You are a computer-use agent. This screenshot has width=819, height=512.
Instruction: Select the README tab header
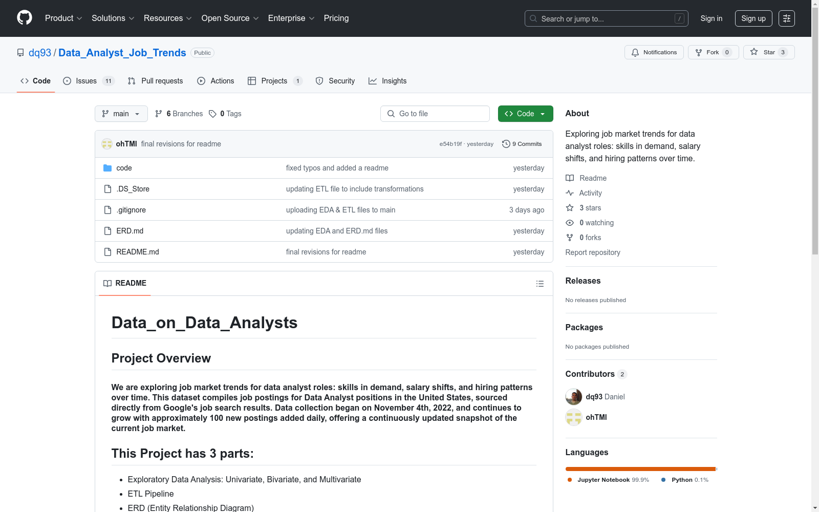point(125,283)
